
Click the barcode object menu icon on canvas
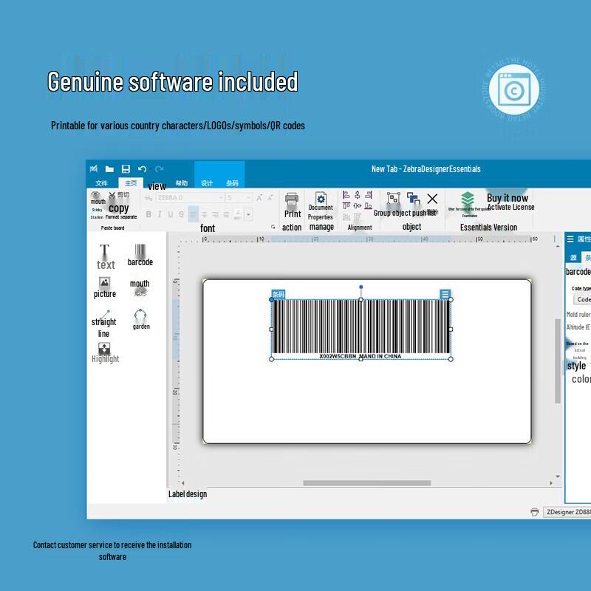pos(445,294)
